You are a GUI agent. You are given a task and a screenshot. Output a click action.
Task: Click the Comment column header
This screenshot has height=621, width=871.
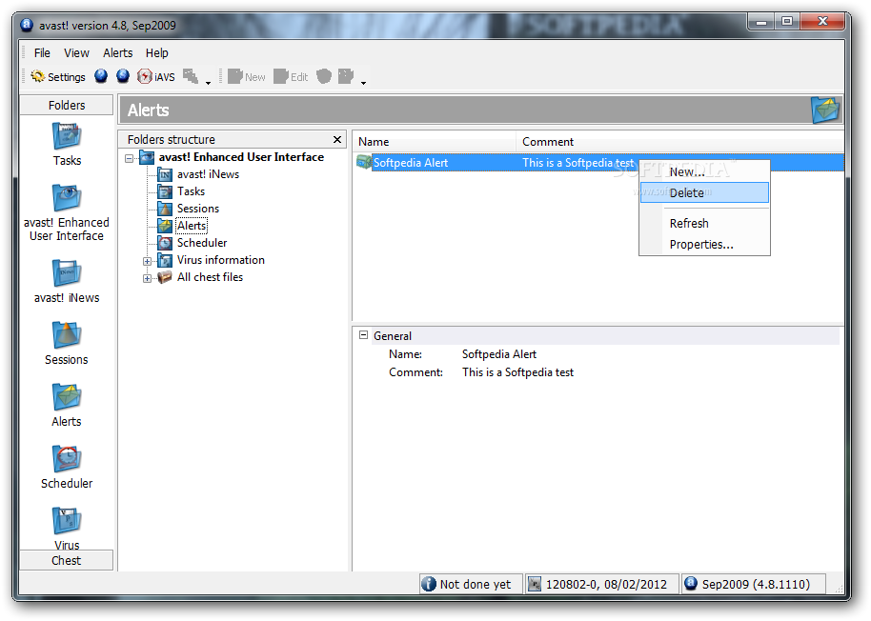(679, 142)
